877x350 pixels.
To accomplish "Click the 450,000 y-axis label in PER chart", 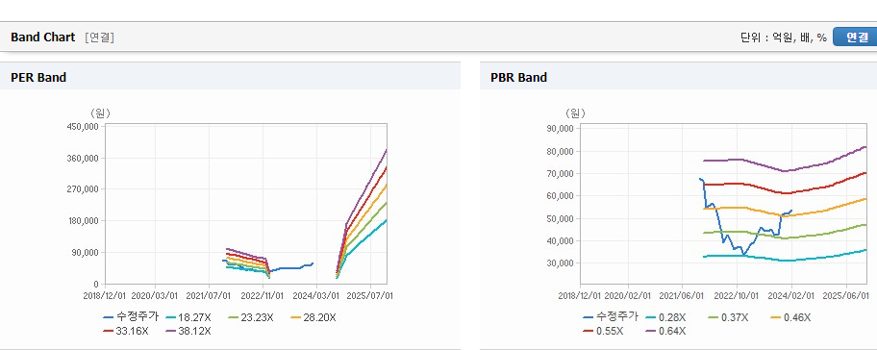I will pos(84,127).
